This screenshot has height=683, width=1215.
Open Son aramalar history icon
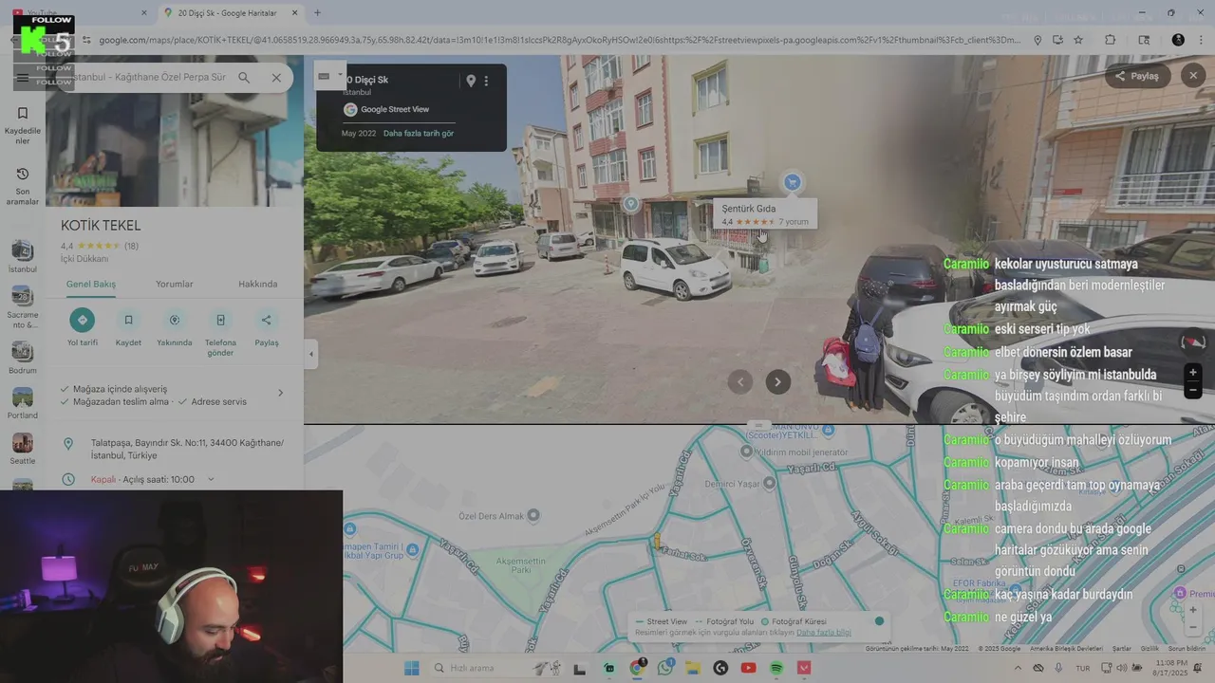click(23, 174)
